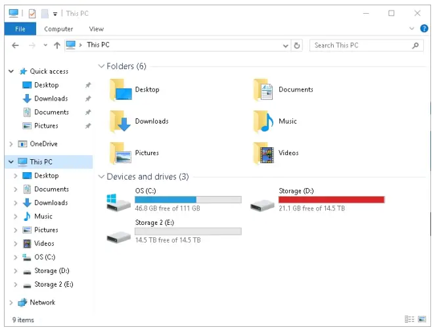This screenshot has width=435, height=336.
Task: Open Desktop under Quick access
Action: point(47,85)
